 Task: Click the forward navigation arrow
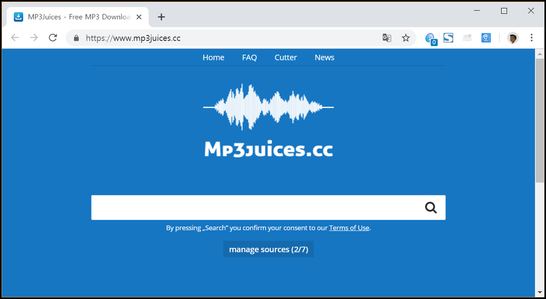(34, 38)
